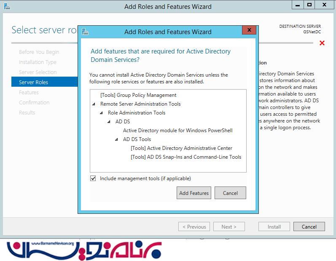The width and height of the screenshot is (336, 261).
Task: Minimize the main wizard window
Action: 298,5
